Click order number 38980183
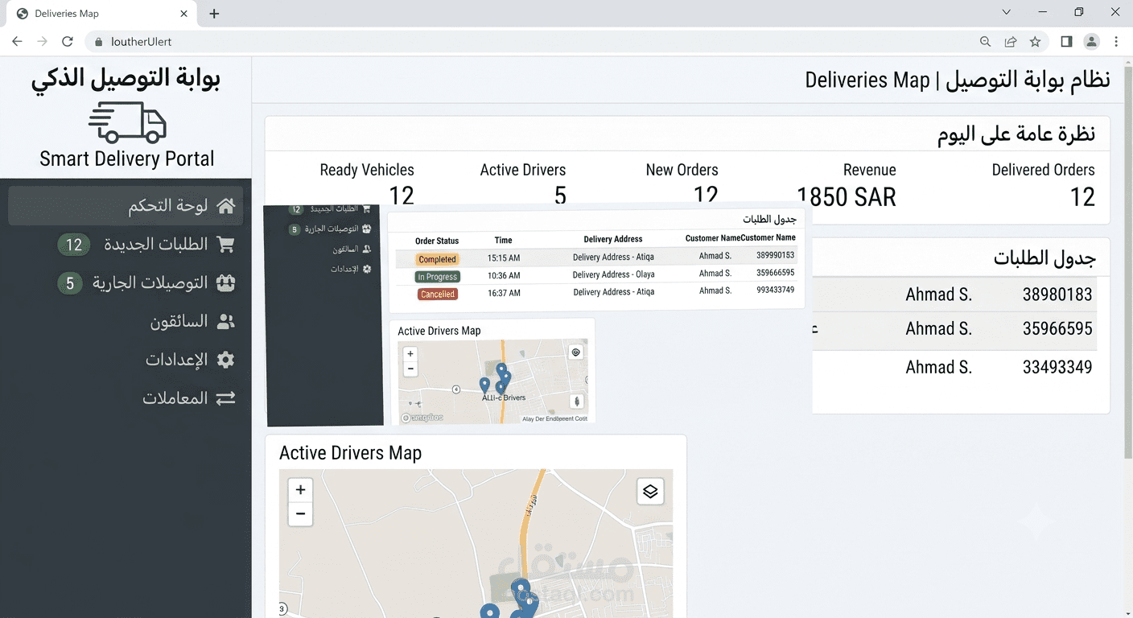1133x618 pixels. (x=1057, y=295)
